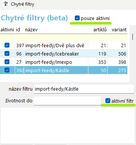The image size is (136, 145).
Task: Select the import-feedy/Icebreaker row
Action: 63,54
